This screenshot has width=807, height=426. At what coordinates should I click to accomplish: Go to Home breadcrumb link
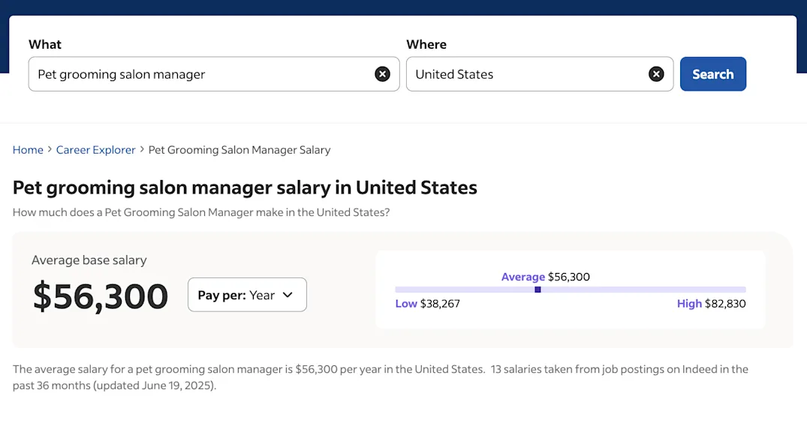tap(28, 150)
